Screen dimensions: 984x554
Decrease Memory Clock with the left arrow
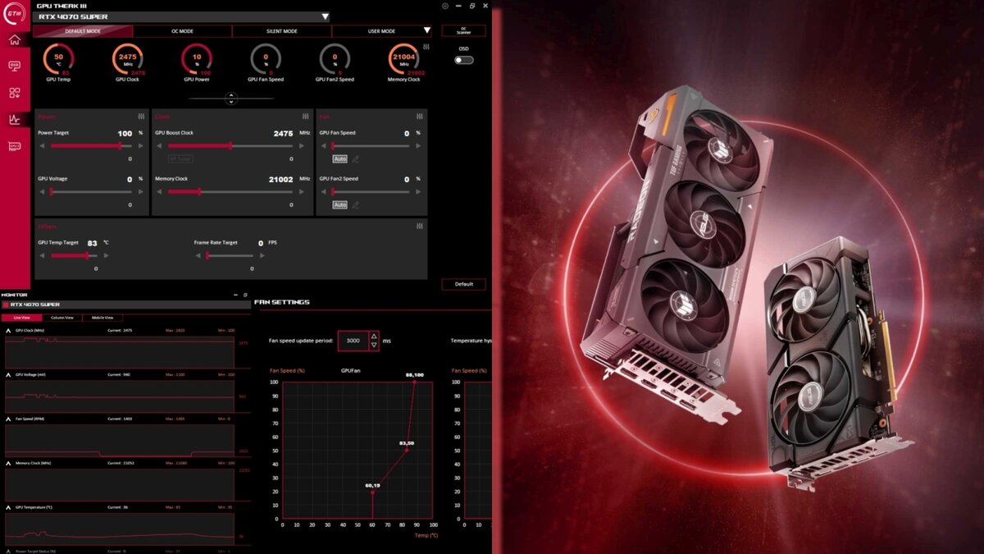(159, 192)
